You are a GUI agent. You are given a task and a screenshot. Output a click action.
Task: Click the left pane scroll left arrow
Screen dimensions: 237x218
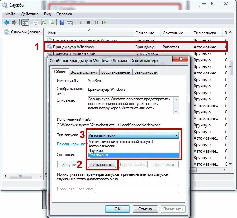(x=5, y=176)
